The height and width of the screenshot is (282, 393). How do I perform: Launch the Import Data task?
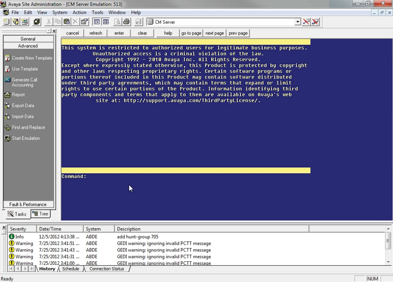19,117
